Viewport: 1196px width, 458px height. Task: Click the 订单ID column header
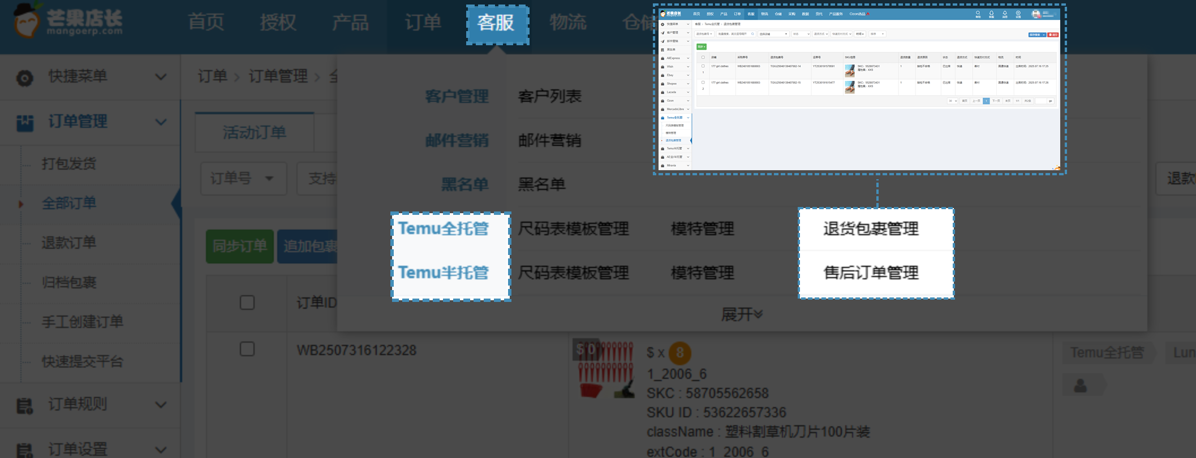coord(317,303)
